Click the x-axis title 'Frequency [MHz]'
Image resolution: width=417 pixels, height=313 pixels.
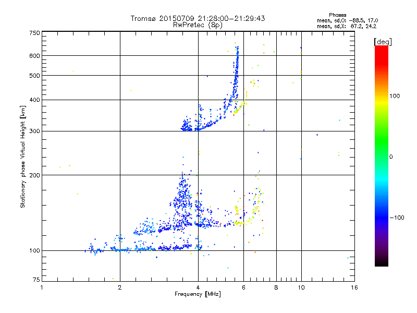pos(198,294)
